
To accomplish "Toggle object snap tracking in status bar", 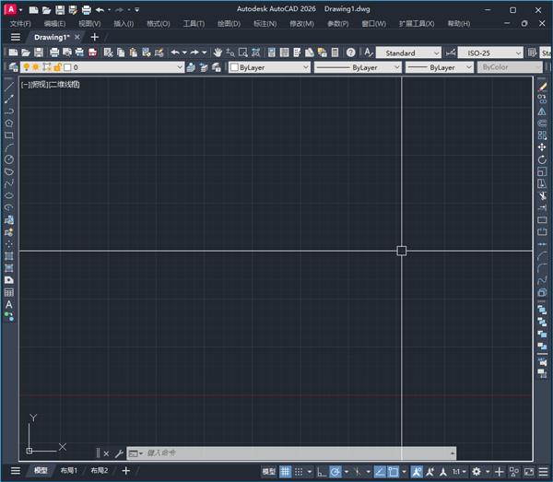I will pos(380,472).
